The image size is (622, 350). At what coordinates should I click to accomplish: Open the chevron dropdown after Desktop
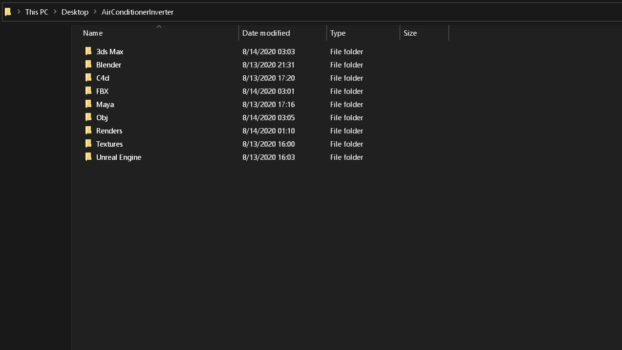coord(95,12)
